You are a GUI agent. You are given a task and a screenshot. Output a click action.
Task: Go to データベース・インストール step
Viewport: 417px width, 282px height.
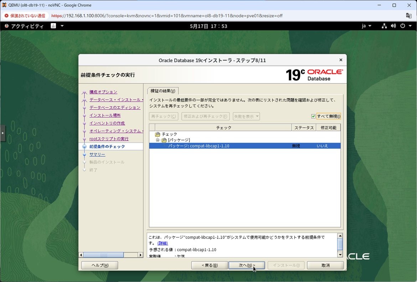click(116, 99)
